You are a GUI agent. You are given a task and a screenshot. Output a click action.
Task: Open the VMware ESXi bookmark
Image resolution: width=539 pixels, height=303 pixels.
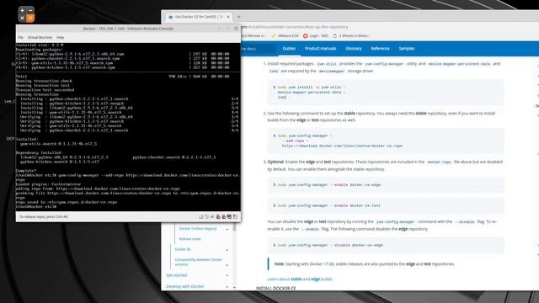click(x=285, y=35)
